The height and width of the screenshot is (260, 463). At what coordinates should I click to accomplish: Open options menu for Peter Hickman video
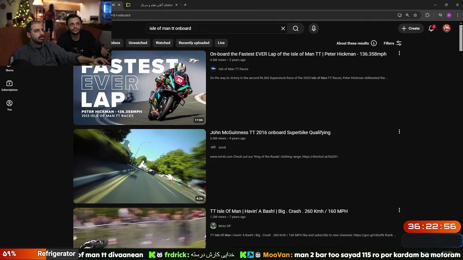[x=399, y=53]
